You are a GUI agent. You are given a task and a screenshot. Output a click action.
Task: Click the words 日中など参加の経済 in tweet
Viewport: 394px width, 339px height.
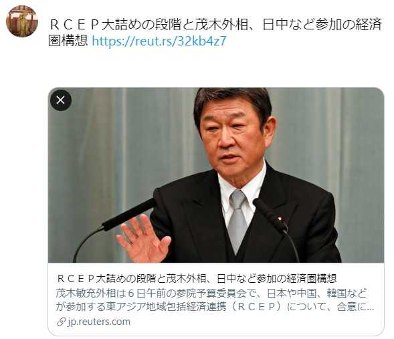click(322, 25)
